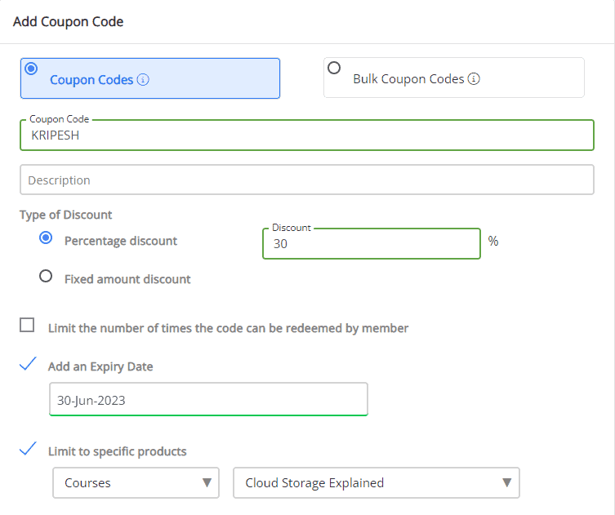Click arrow on Cloud Storage Explained dropdown
The width and height of the screenshot is (615, 515).
coord(506,483)
